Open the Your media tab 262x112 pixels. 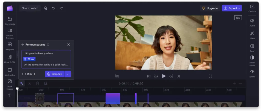pos(10,20)
